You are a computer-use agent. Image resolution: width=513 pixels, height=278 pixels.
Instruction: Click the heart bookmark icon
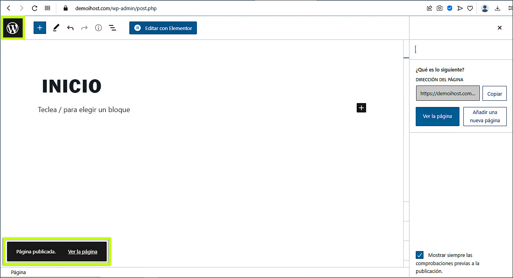pos(470,8)
